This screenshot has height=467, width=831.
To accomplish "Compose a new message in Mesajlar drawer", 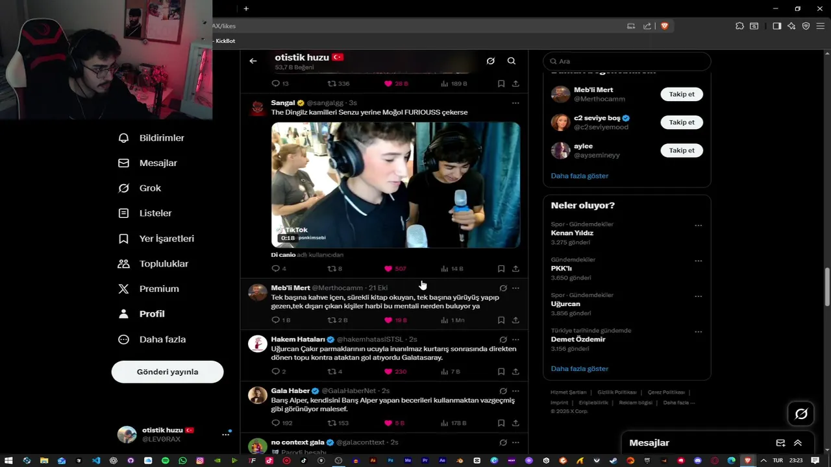I will (x=781, y=443).
